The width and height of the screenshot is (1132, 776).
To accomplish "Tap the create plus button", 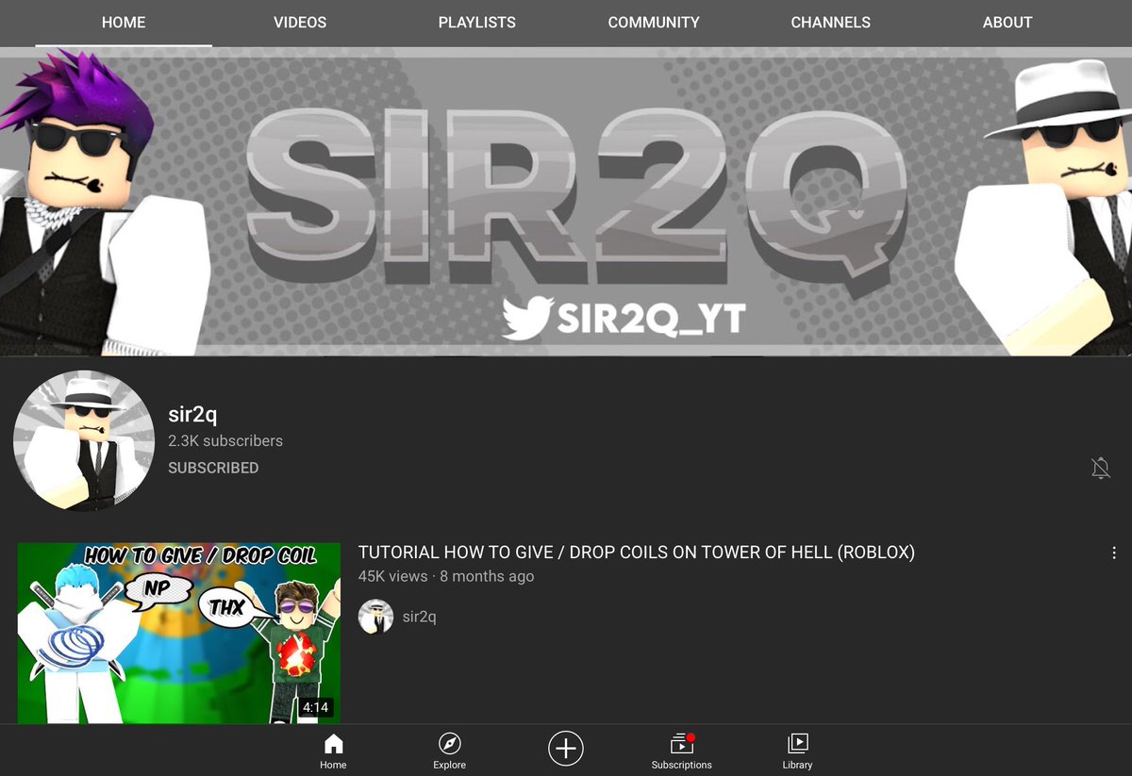I will click(566, 749).
